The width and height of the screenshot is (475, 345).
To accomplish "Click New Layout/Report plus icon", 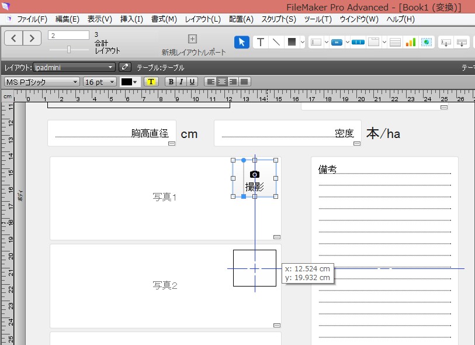I will (192, 39).
